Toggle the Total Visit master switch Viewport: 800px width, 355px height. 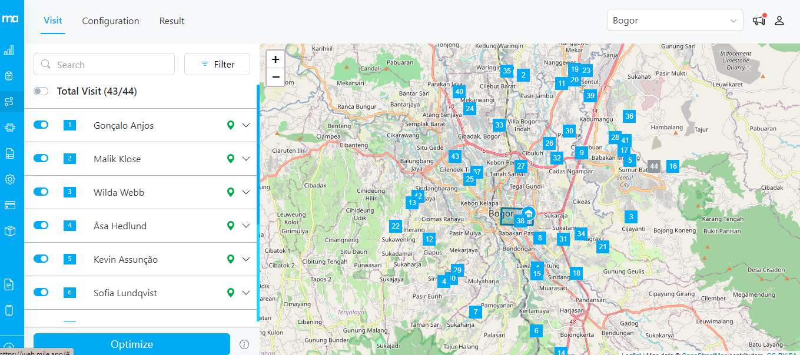[41, 91]
